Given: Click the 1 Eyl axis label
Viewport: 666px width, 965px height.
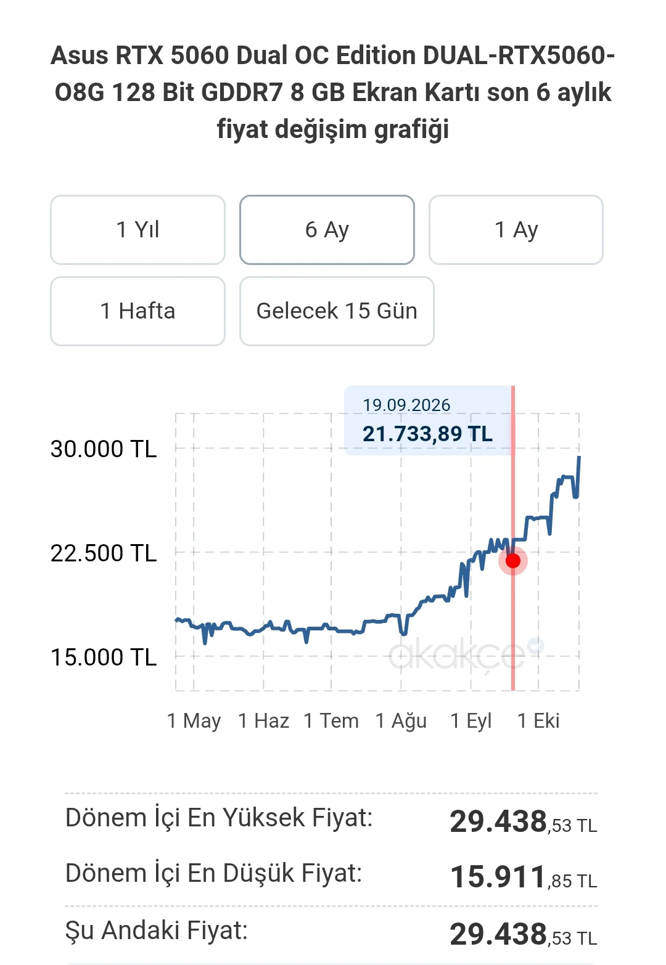Looking at the screenshot, I should click(471, 721).
